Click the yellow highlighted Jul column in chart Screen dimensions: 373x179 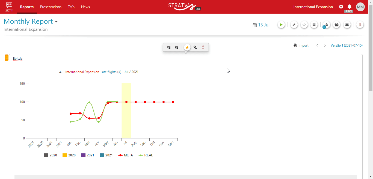click(126, 111)
